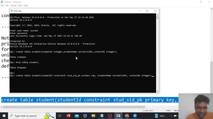Click the highlighted create table line in Notepad
Viewport: 213px width, 119px height.
(90, 100)
